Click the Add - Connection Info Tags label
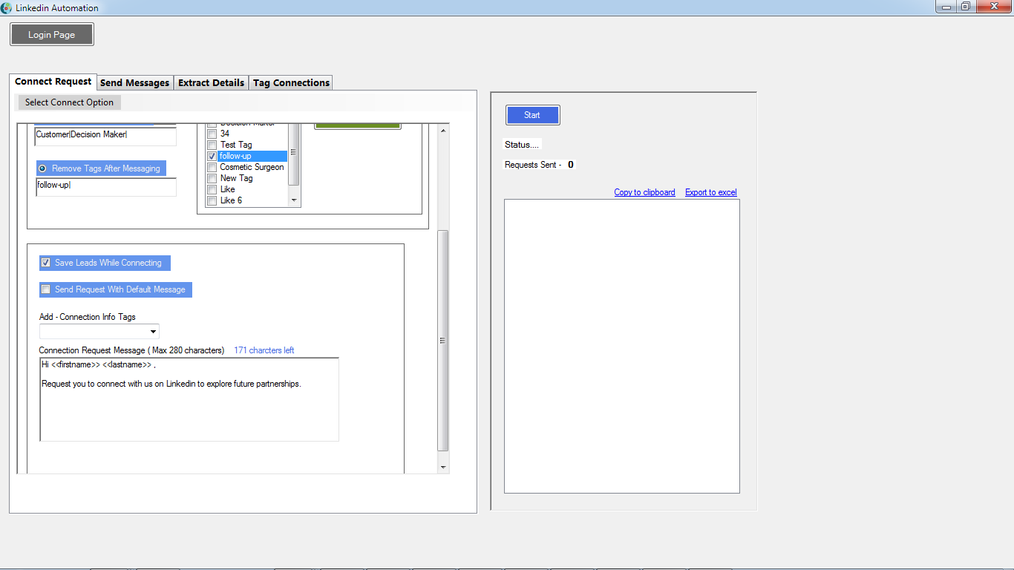1014x570 pixels. tap(88, 317)
